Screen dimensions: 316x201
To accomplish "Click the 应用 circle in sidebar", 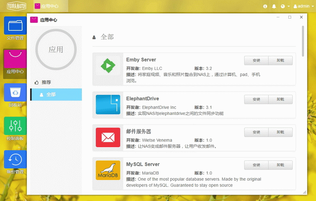I will point(56,49).
